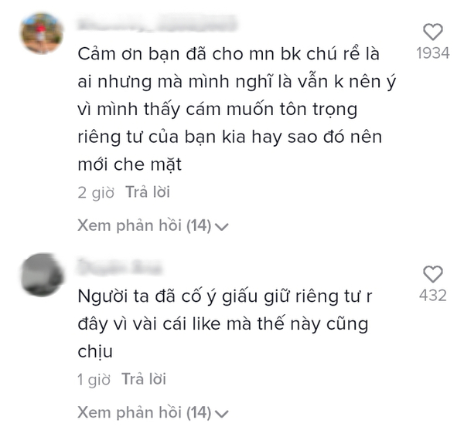Select the comment text starting 'Người ta đã'
Image resolution: width=464 pixels, height=430 pixels.
coord(224,324)
